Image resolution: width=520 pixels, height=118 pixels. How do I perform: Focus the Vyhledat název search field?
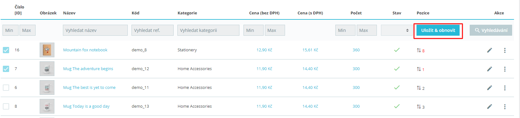[x=95, y=30]
